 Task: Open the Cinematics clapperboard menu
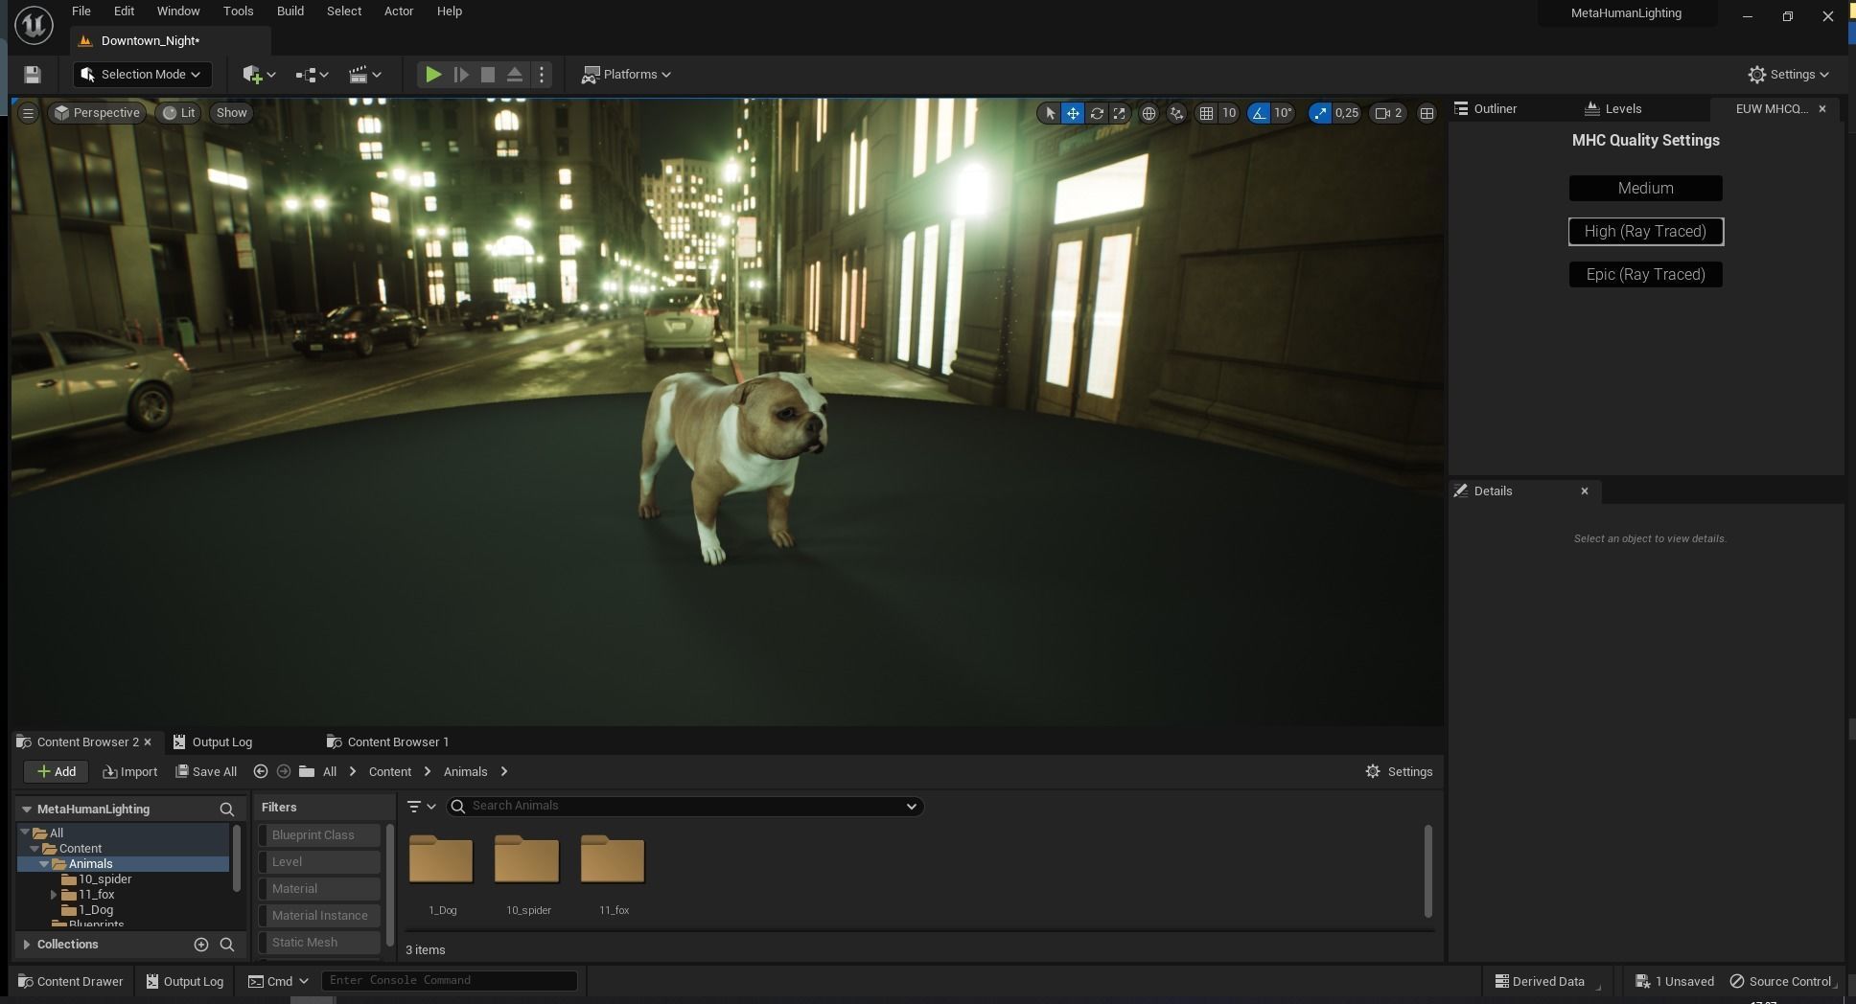pos(365,75)
